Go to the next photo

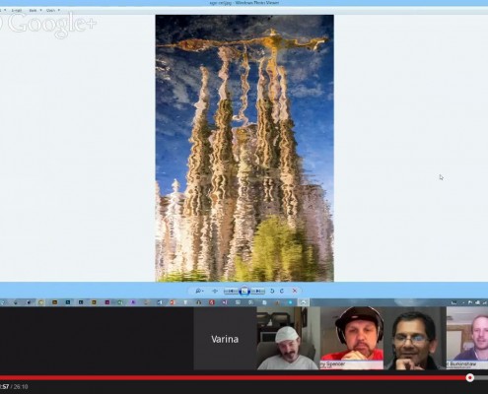coord(258,291)
